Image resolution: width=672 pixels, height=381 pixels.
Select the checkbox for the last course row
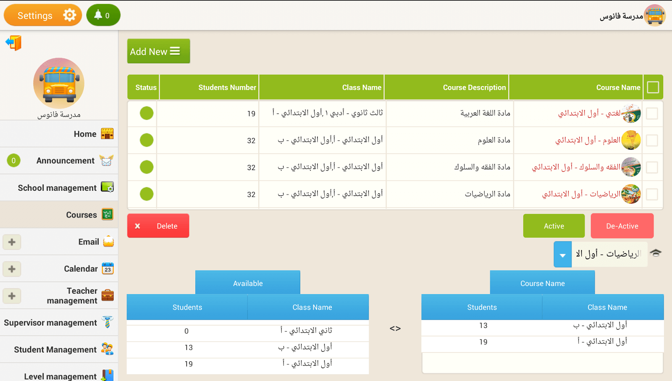[652, 194]
